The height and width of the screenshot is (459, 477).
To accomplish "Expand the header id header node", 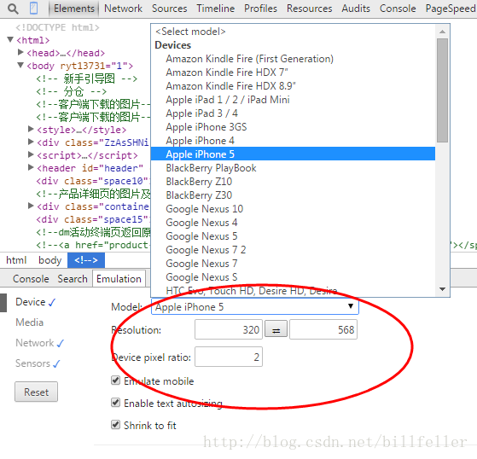I will coord(31,167).
